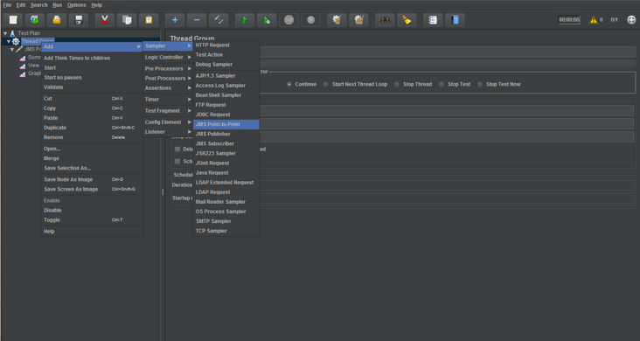
Task: Choose Save Node As Image
Action: 93,179
